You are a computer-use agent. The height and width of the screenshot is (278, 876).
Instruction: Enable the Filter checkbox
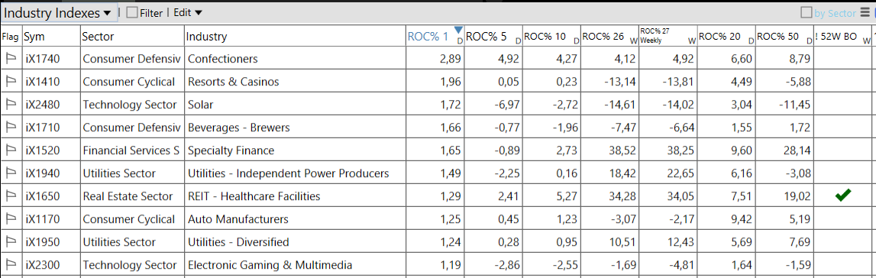[132, 12]
